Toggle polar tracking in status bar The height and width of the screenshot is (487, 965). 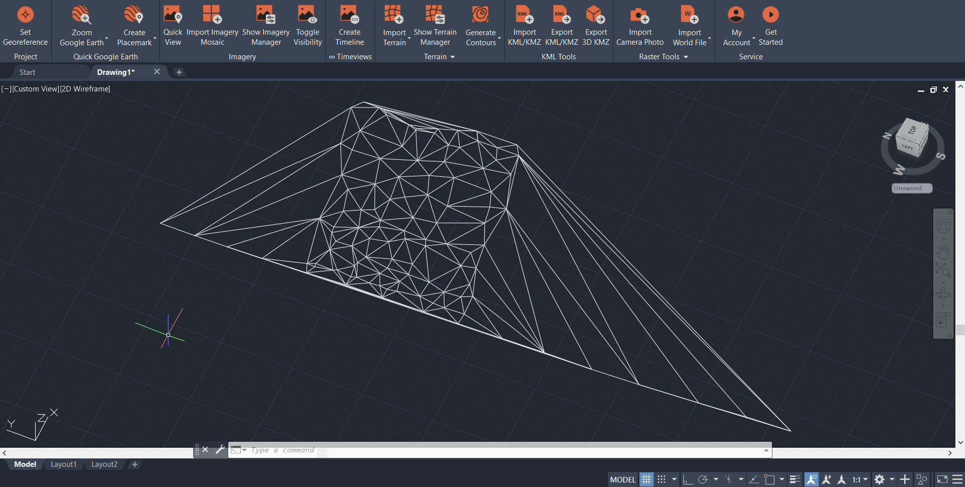pyautogui.click(x=703, y=479)
